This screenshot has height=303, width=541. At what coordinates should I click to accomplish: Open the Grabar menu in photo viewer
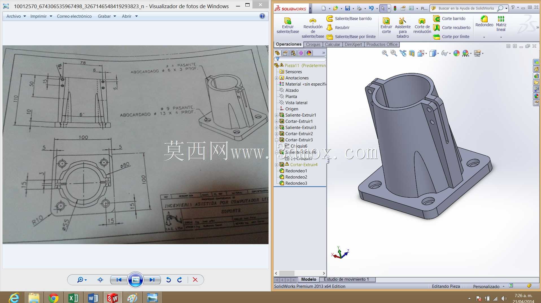click(x=107, y=16)
